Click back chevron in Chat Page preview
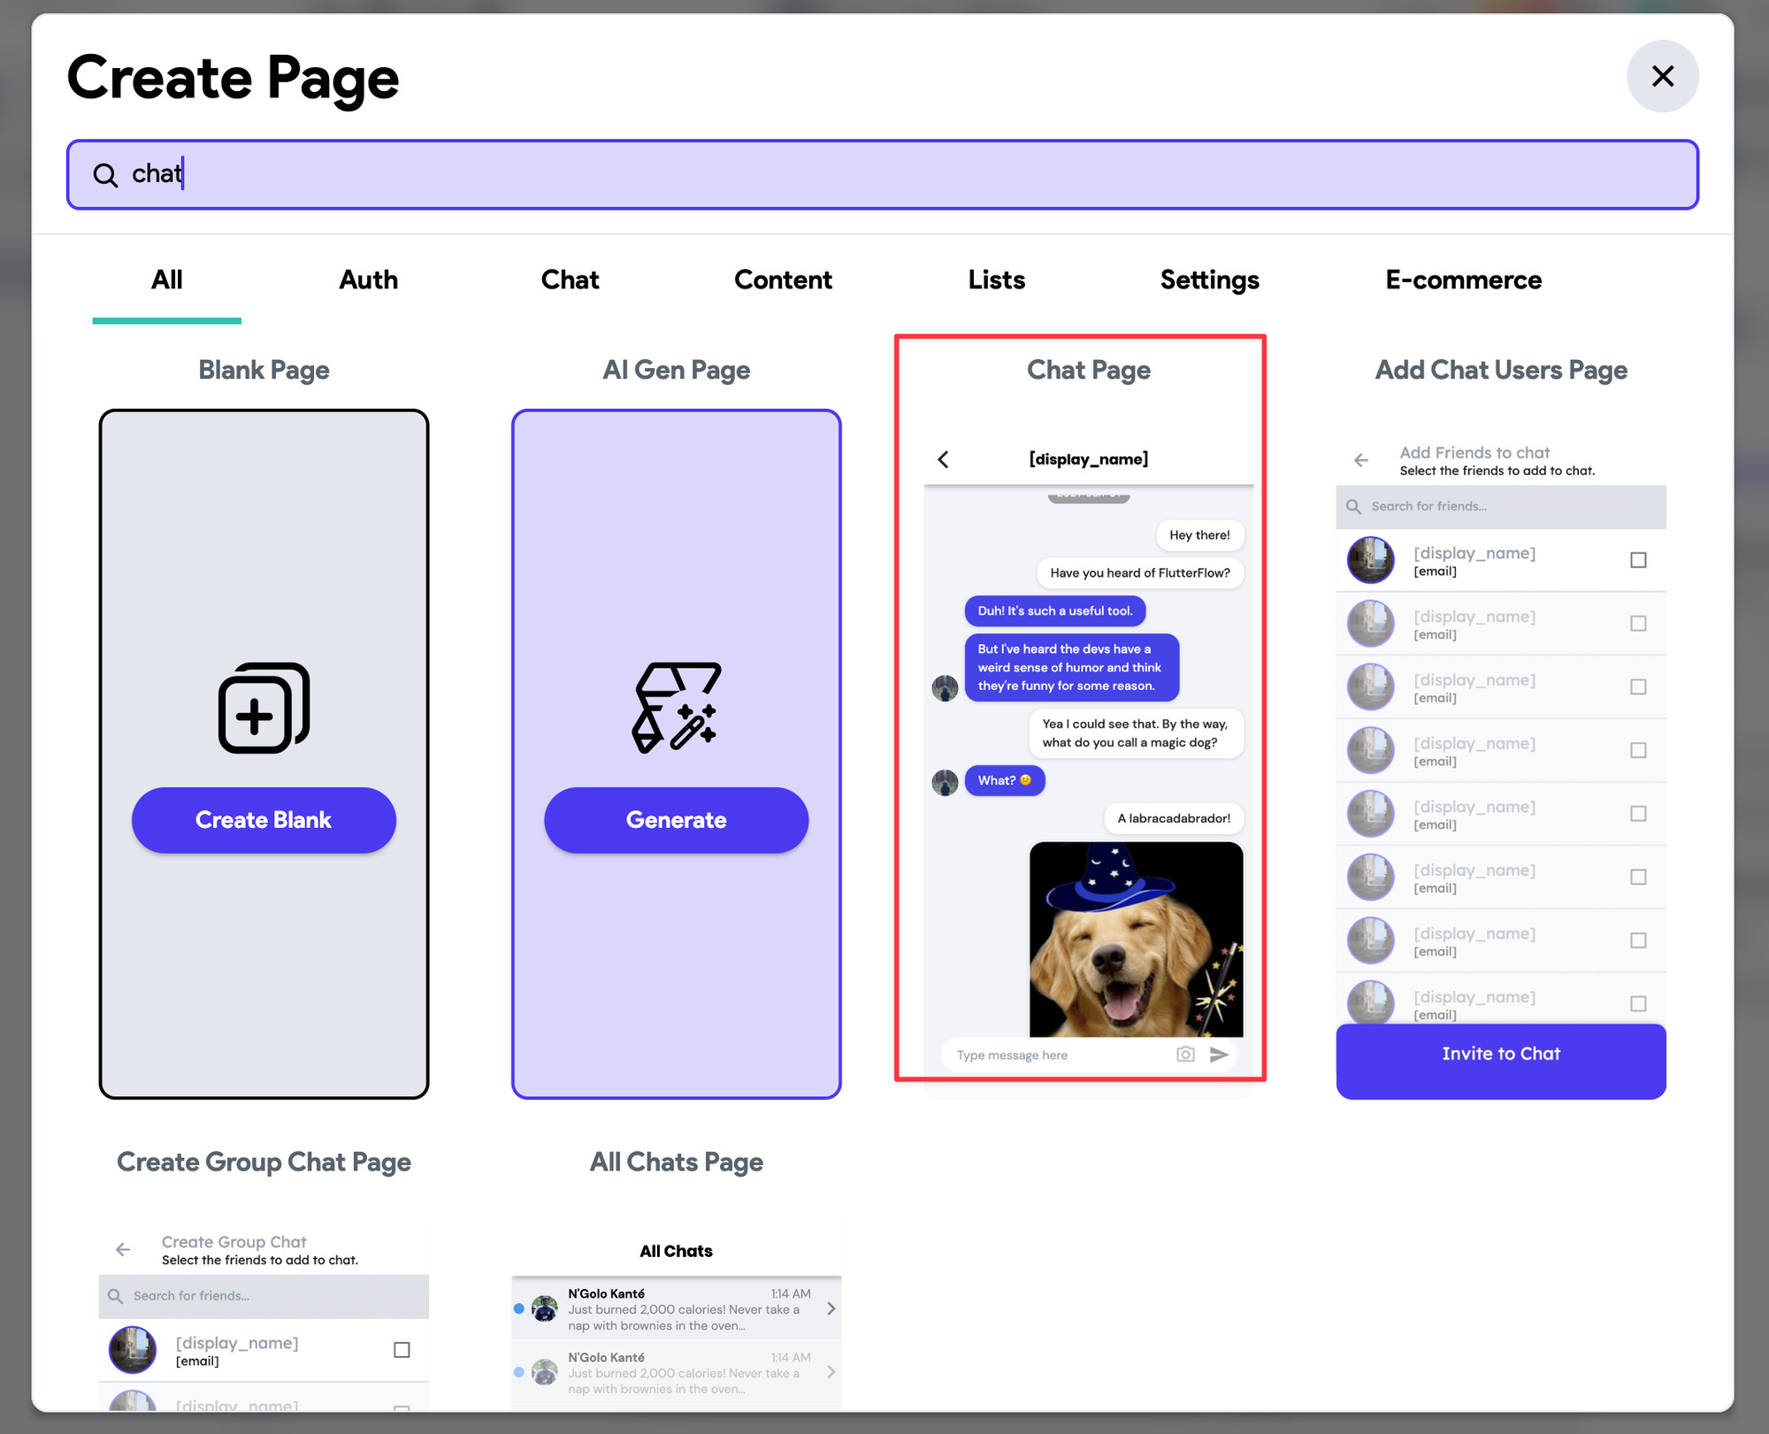Screen dimensions: 1769x1434 click(943, 459)
